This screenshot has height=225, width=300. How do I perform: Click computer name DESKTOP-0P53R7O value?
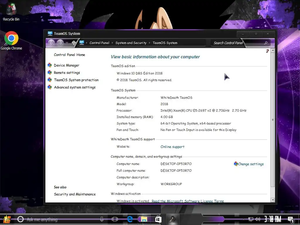click(x=176, y=164)
